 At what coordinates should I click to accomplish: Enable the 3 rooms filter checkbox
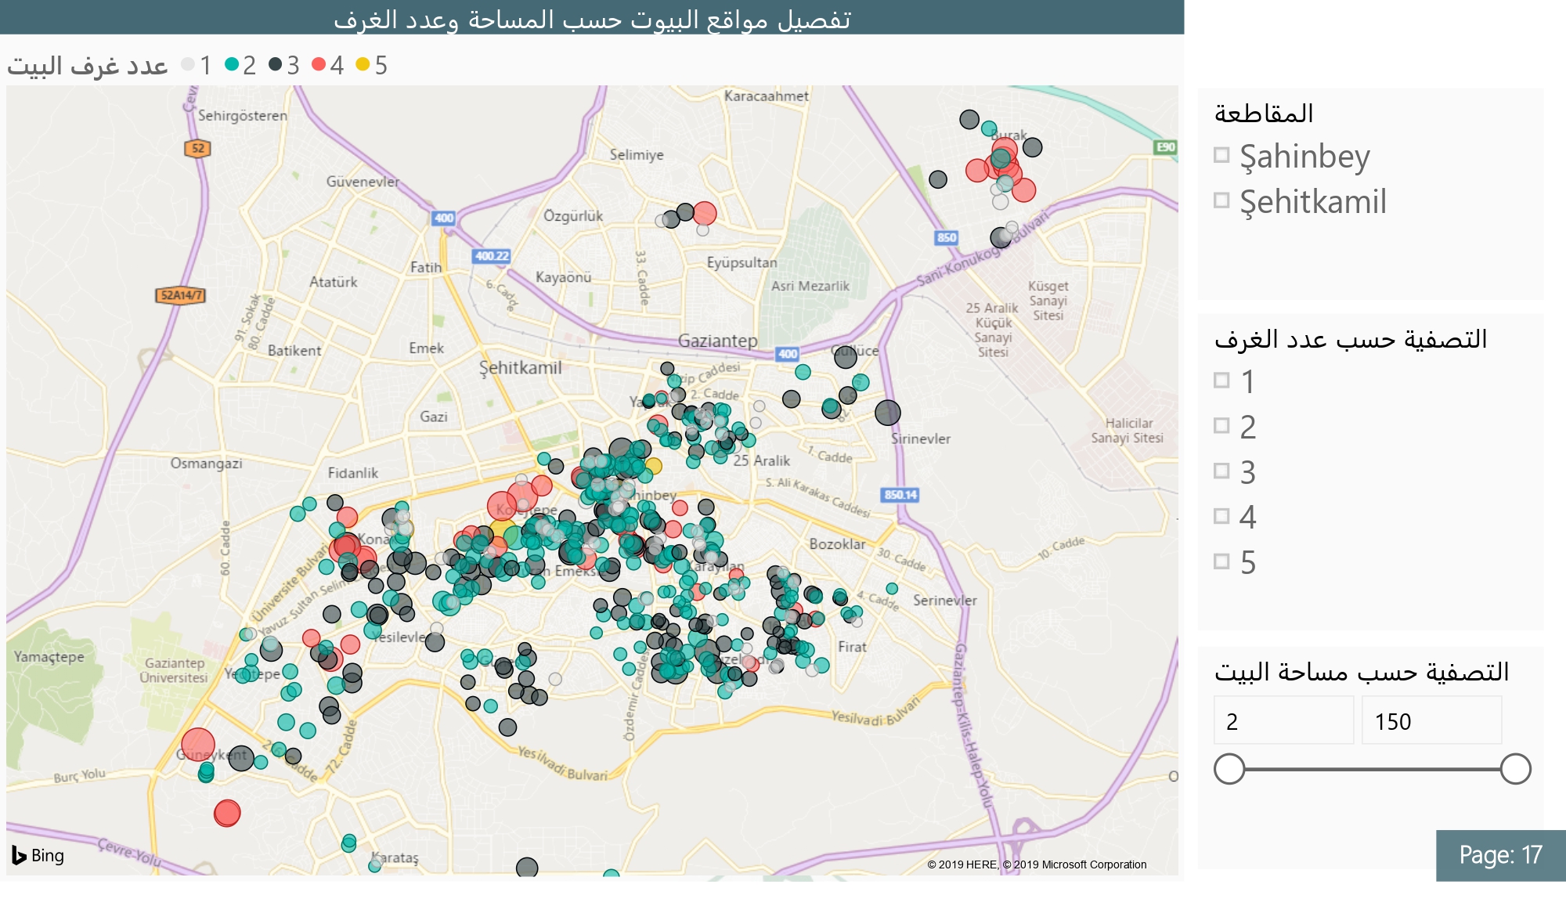(x=1221, y=471)
